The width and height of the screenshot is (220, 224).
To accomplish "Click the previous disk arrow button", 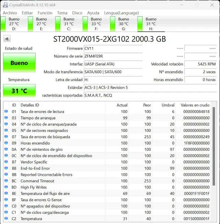I will coord(7,39).
